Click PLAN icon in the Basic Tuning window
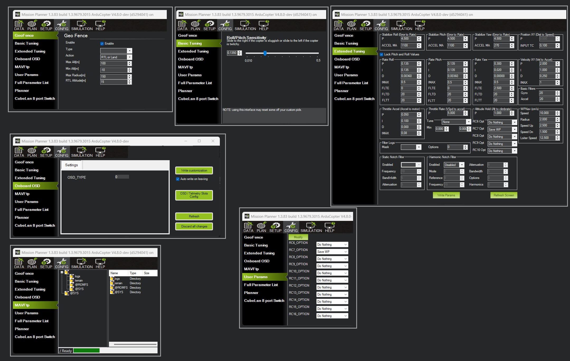This screenshot has height=361, width=570. (195, 25)
